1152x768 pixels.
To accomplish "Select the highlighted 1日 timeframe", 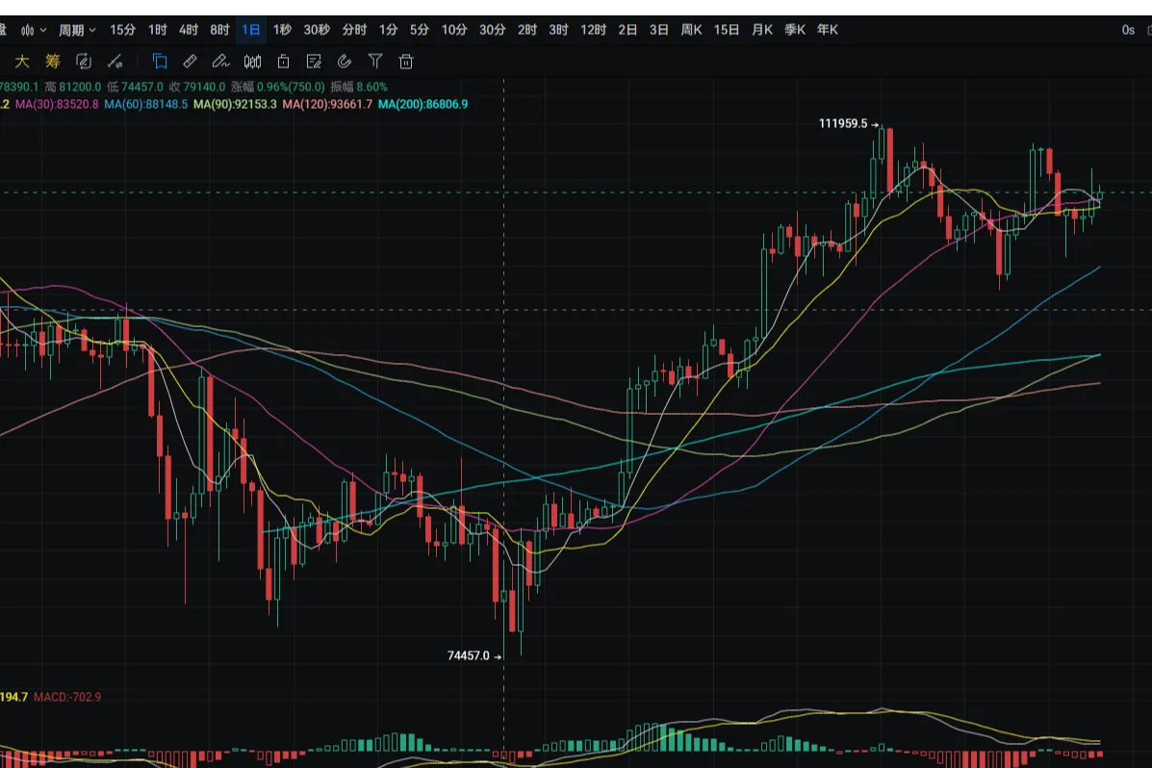I will pos(250,30).
